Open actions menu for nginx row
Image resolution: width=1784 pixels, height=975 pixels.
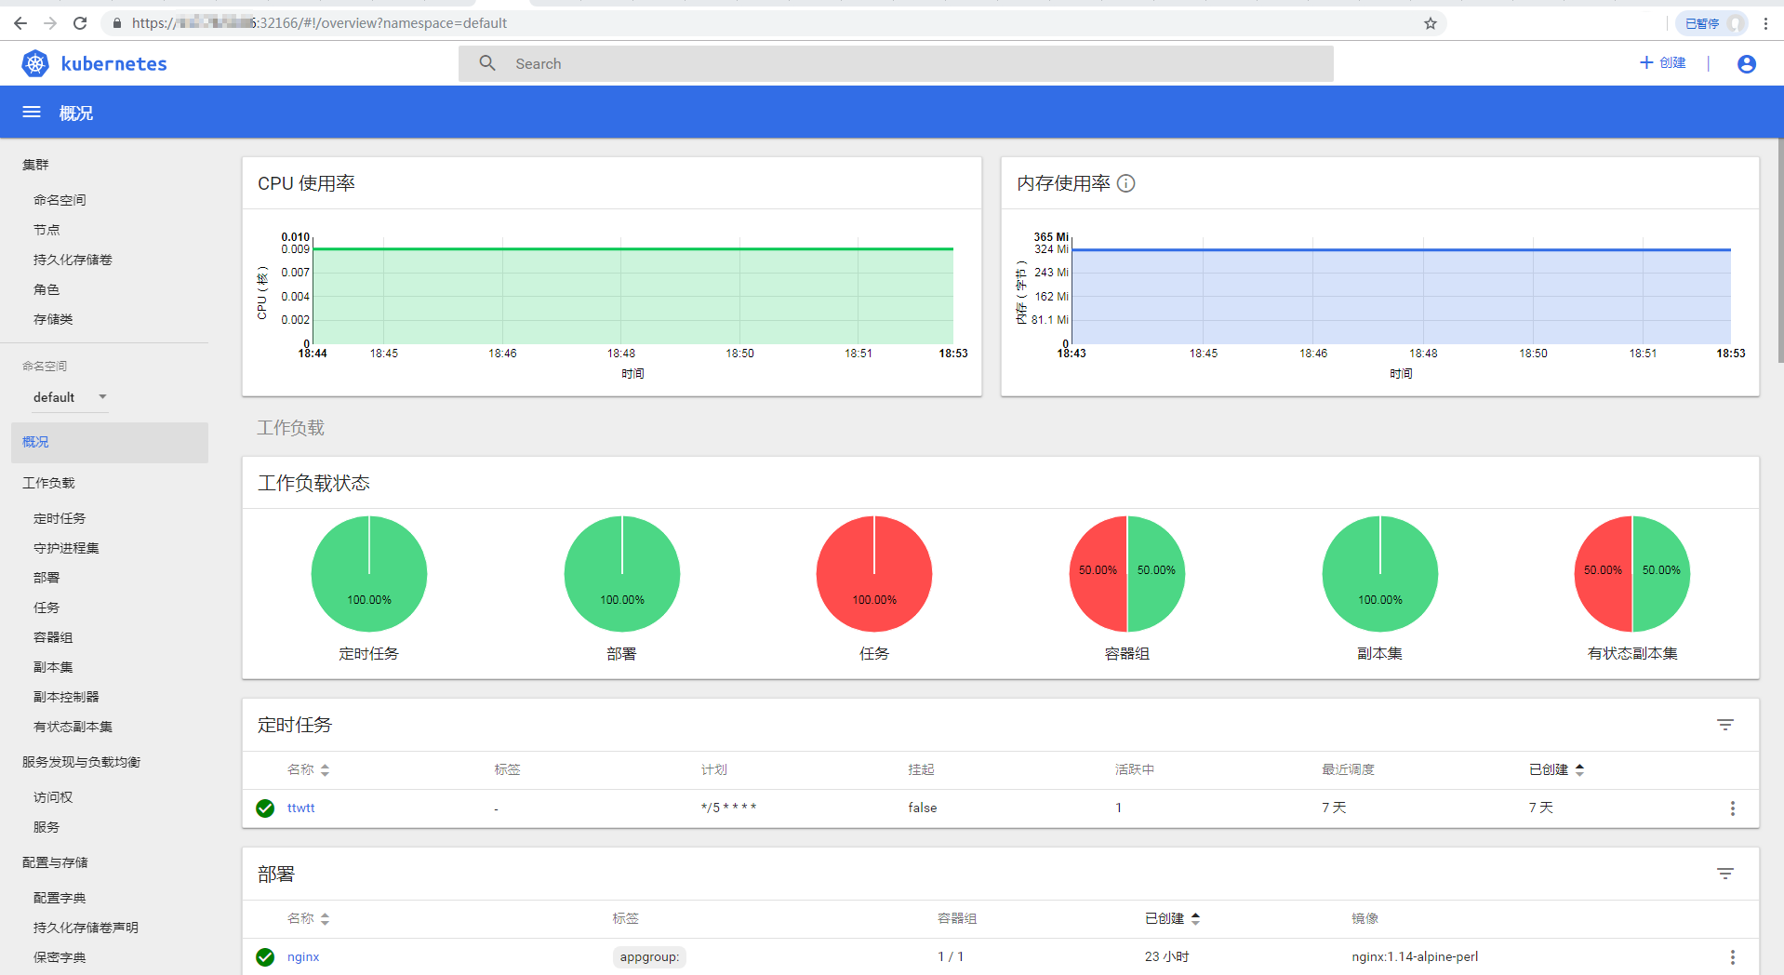[1733, 957]
